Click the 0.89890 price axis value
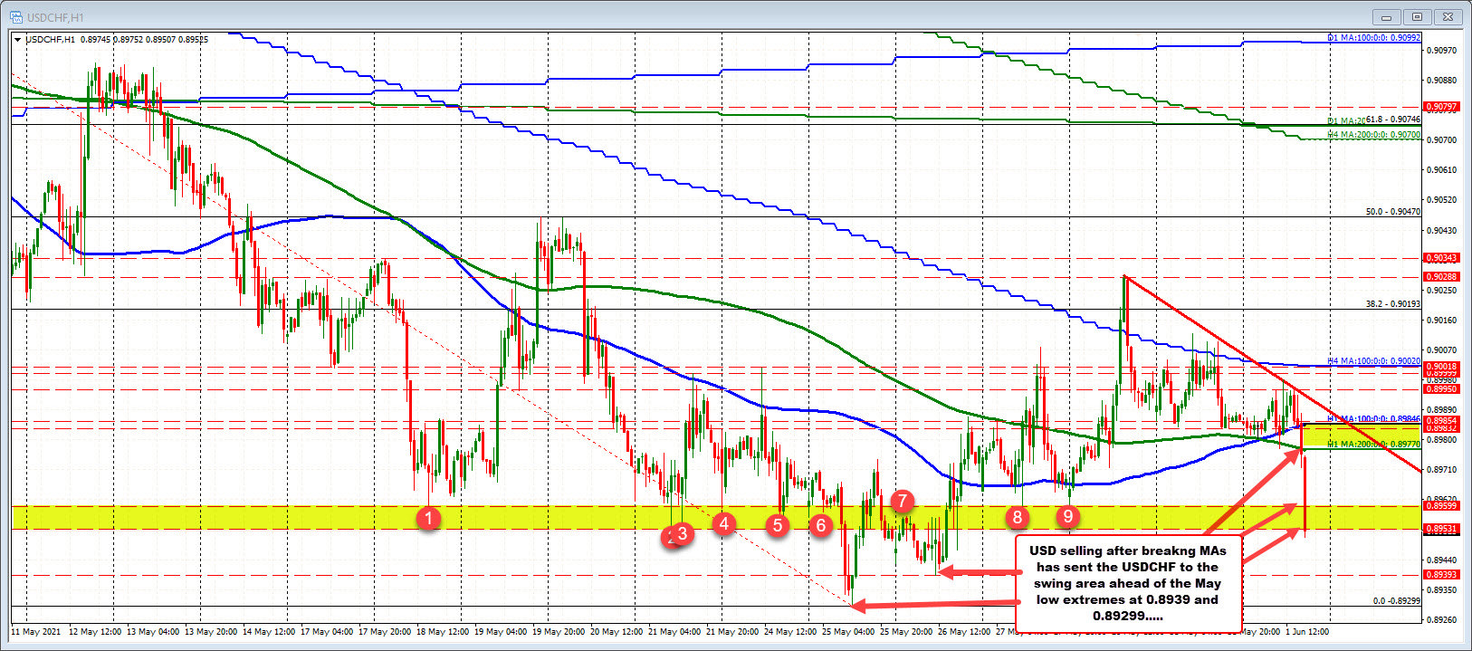 [1442, 409]
